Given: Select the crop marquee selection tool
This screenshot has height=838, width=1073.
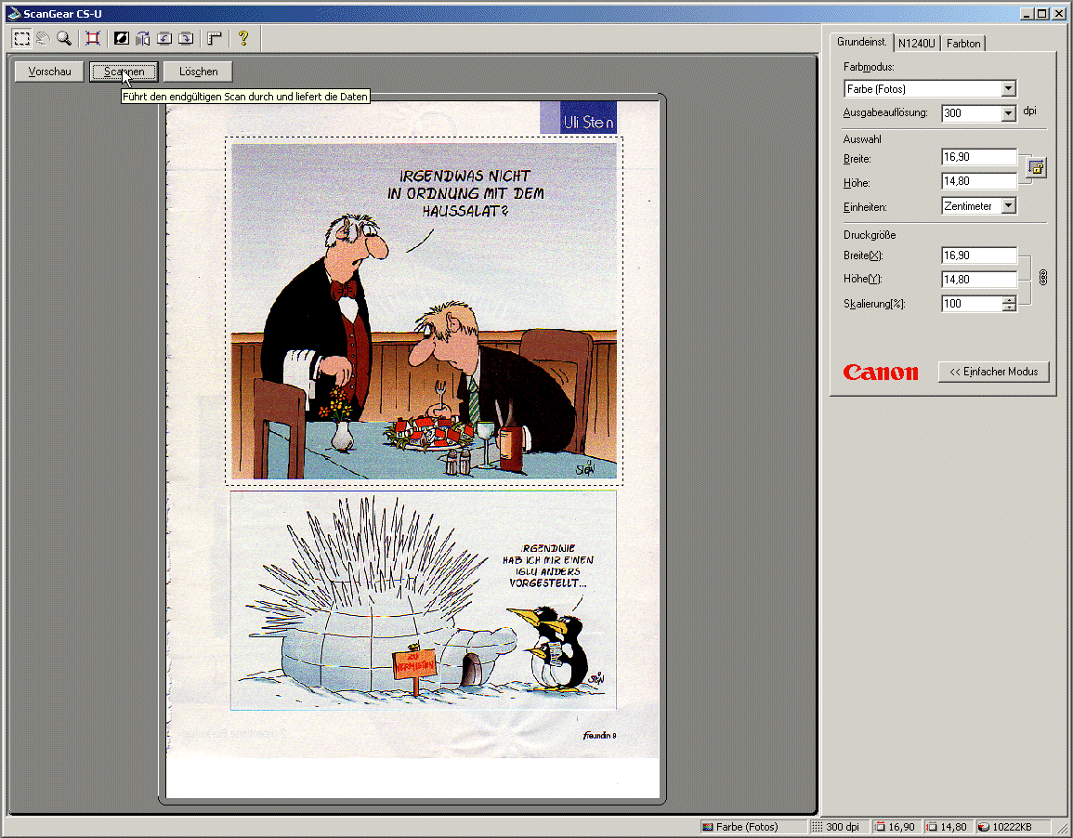Looking at the screenshot, I should tap(22, 38).
